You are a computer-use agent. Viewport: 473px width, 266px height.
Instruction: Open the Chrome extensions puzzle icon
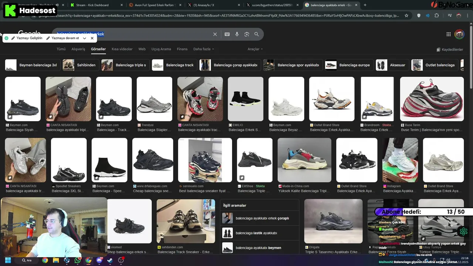tap(437, 16)
